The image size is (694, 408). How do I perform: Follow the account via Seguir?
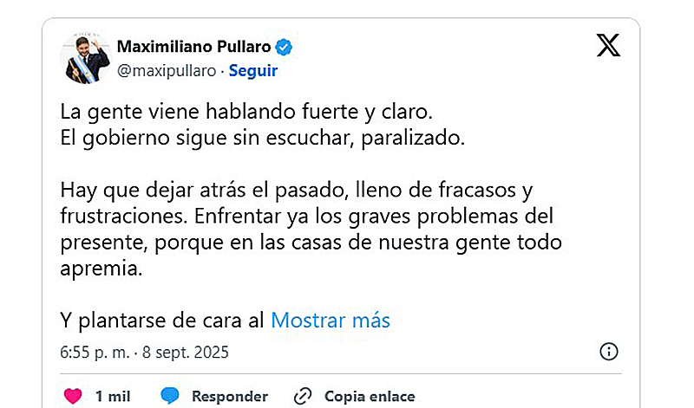click(253, 71)
